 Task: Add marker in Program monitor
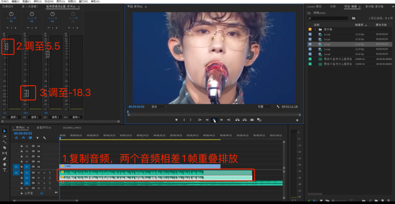[x=177, y=120]
